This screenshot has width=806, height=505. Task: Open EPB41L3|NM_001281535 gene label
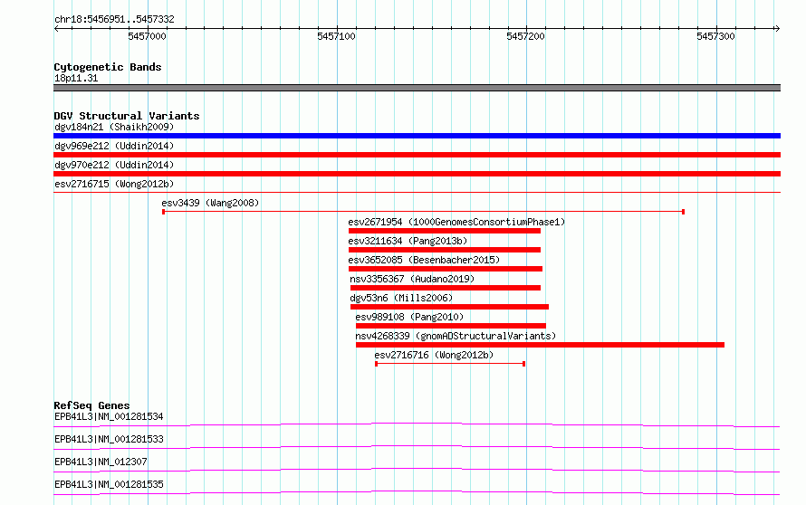(x=109, y=484)
